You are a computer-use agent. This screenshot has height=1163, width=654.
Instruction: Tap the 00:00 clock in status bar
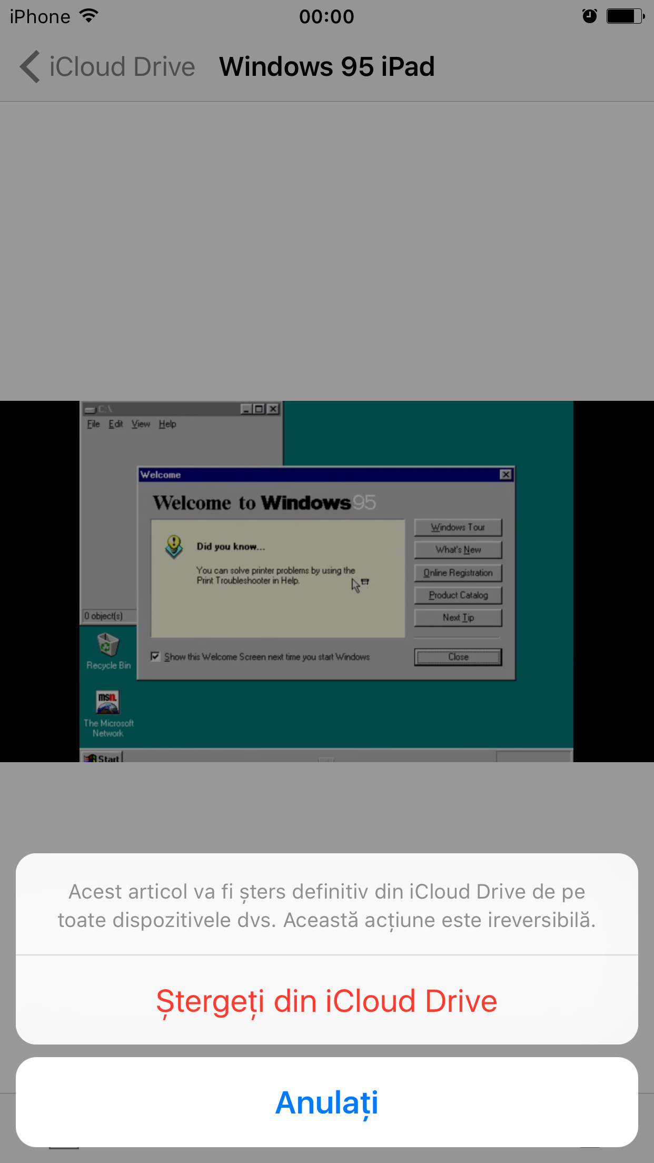(x=327, y=17)
